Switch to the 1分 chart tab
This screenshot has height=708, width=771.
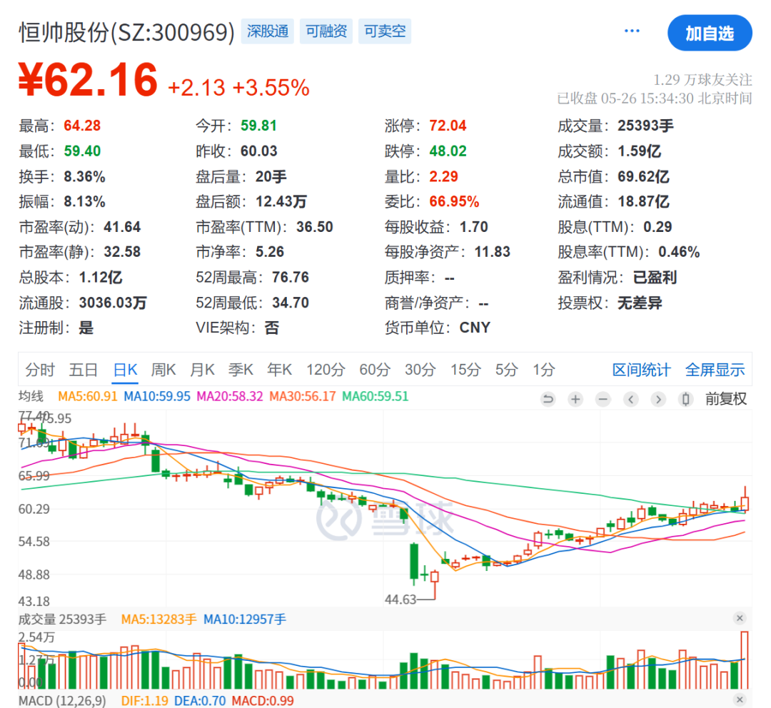tap(544, 370)
